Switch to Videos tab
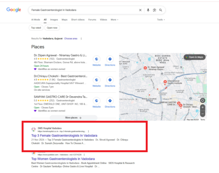Viewport: 219px width, 173px height. [104, 20]
